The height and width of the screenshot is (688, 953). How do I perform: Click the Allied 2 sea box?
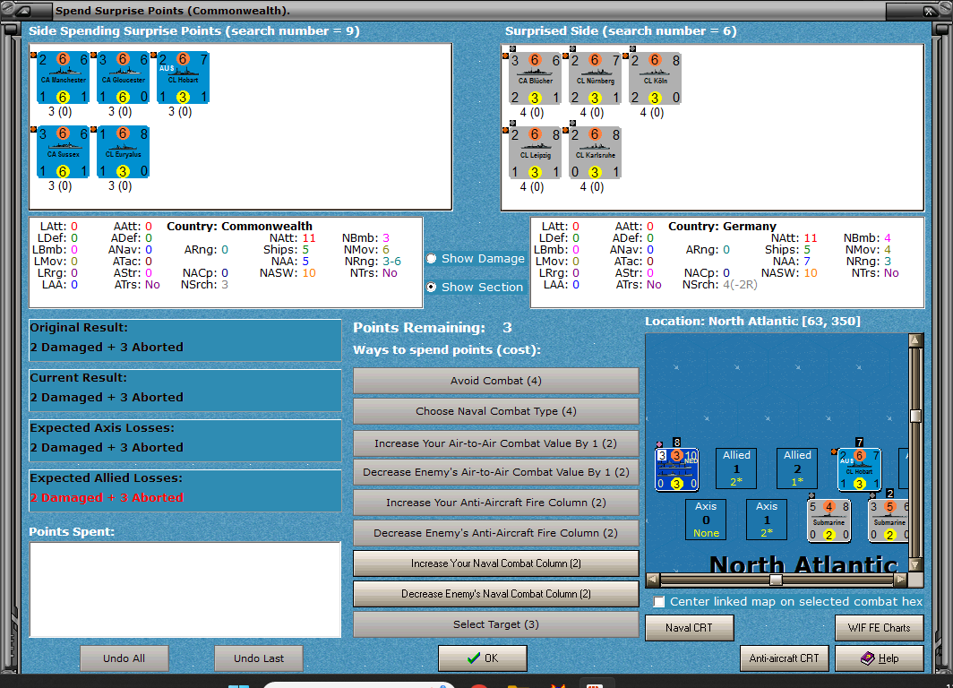pyautogui.click(x=797, y=469)
